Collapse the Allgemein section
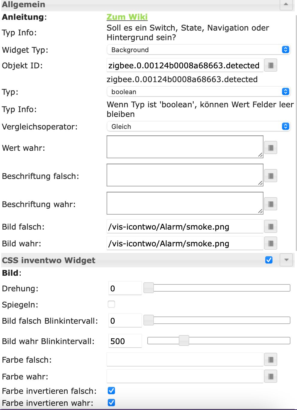297x410 pixels. [286, 4]
